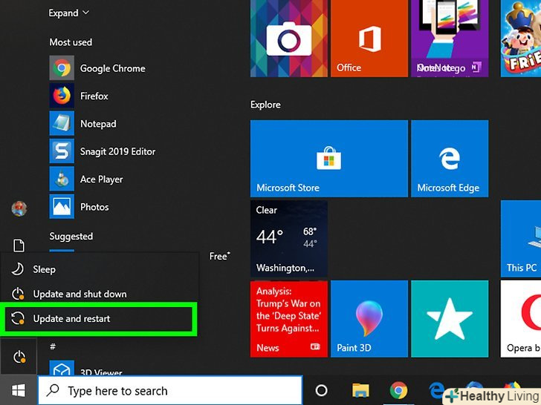Open the Cortana circle on taskbar
The width and height of the screenshot is (541, 405).
click(322, 390)
